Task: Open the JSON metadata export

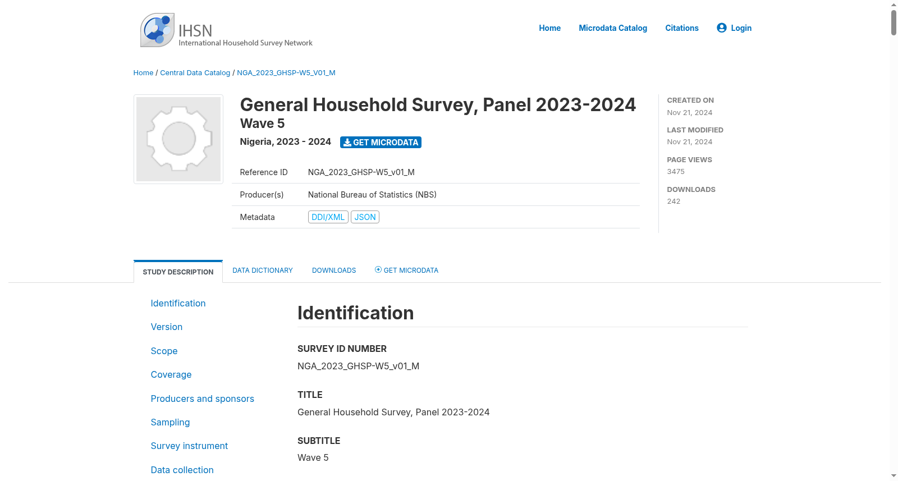Action: pyautogui.click(x=365, y=217)
